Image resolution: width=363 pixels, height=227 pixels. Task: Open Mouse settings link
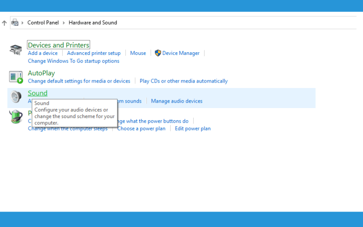pos(138,53)
